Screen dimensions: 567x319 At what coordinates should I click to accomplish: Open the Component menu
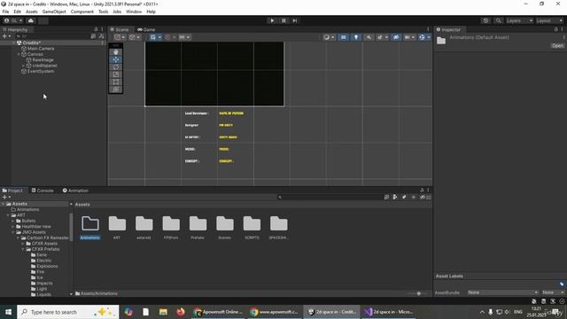coord(82,12)
